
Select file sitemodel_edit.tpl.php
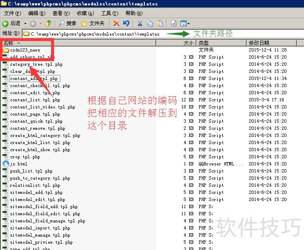(x=38, y=200)
